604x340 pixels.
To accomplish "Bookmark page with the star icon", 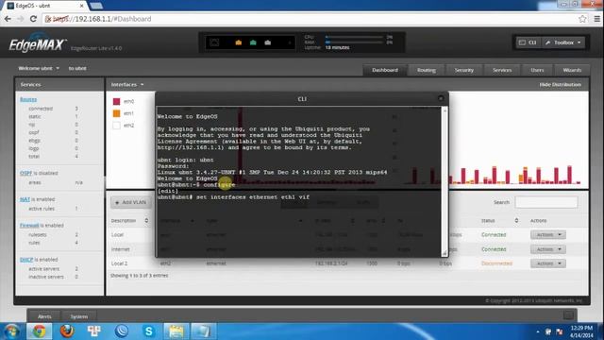I will tap(582, 19).
